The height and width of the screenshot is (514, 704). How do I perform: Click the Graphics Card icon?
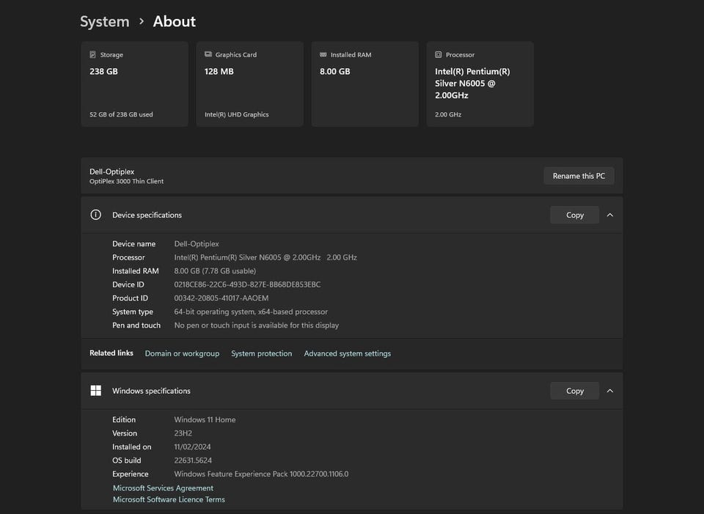[x=208, y=55]
